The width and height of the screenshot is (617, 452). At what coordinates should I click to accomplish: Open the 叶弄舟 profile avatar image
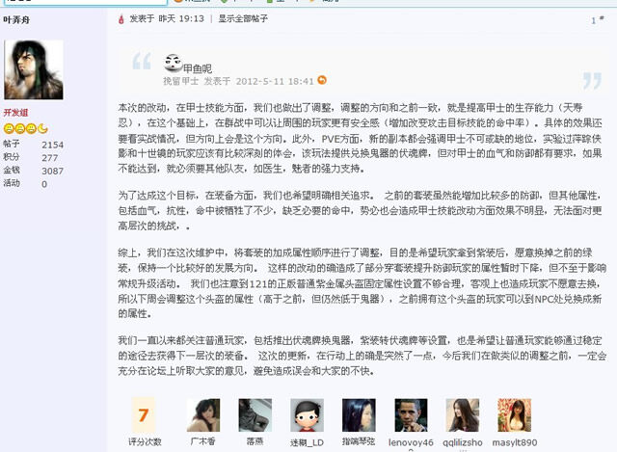(34, 69)
